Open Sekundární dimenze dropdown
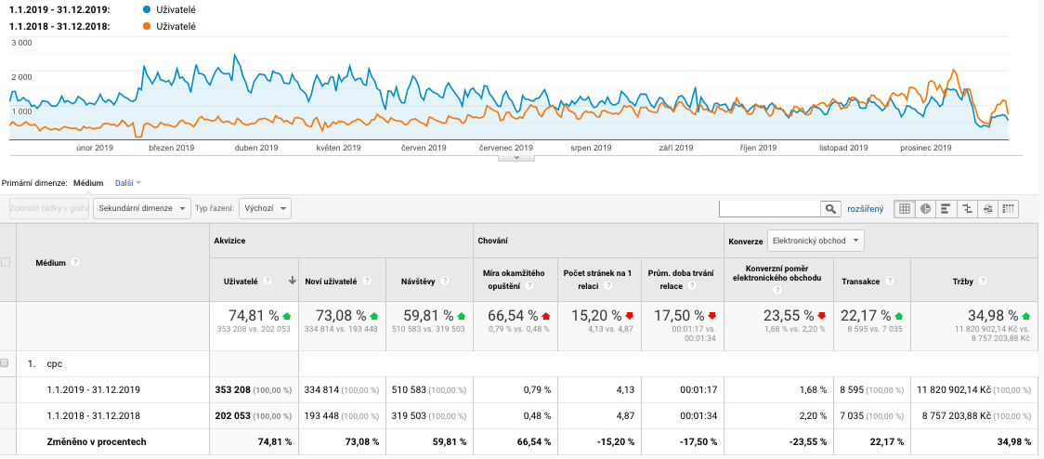This screenshot has width=1044, height=459. pyautogui.click(x=142, y=208)
